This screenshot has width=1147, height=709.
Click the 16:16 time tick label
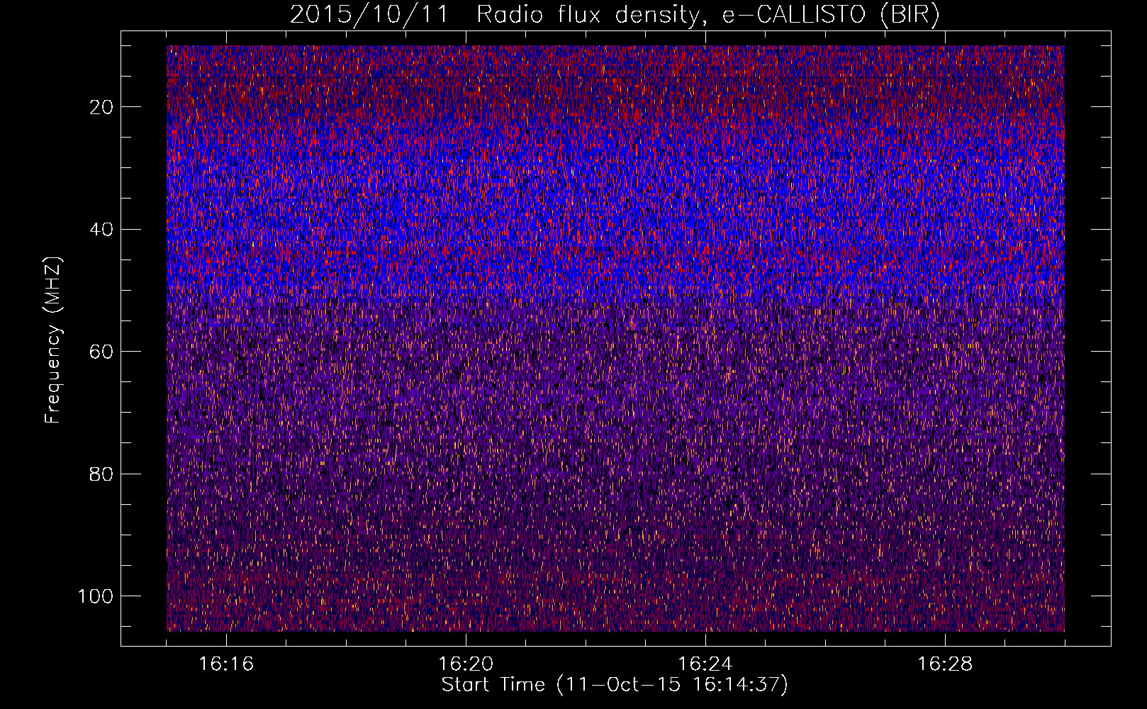(x=226, y=664)
